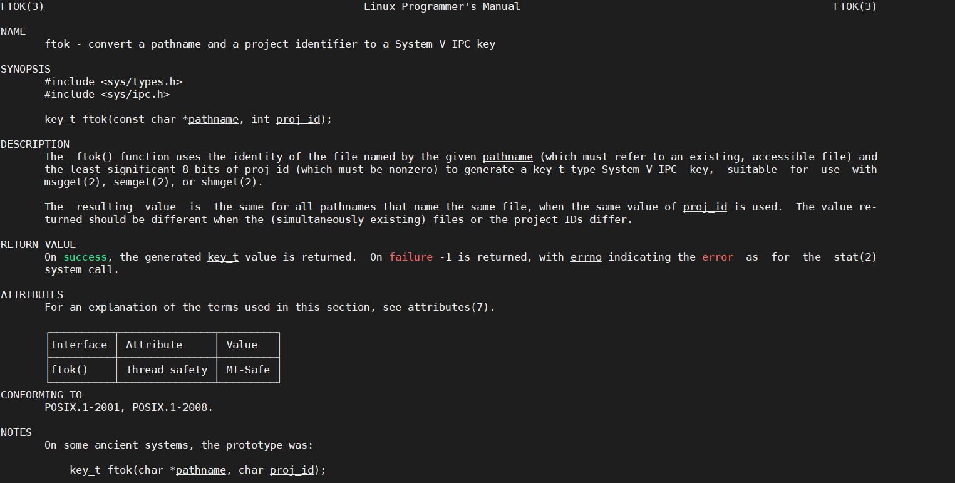Viewport: 955px width, 483px height.
Task: Click the Linux Programmer's Manual title
Action: (442, 6)
